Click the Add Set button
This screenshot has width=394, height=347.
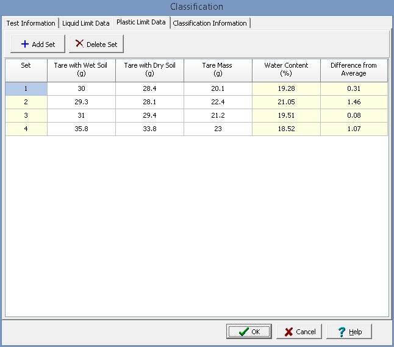pyautogui.click(x=38, y=44)
